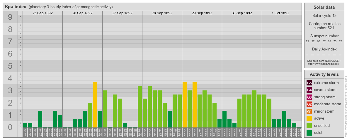Screen dimensions: 347x140
Task: Click the yellow 26 Sep 18-21 bar
Action: [95, 105]
